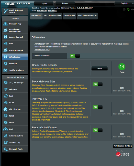Click the VLAN icon in sidebar

tap(6, 102)
